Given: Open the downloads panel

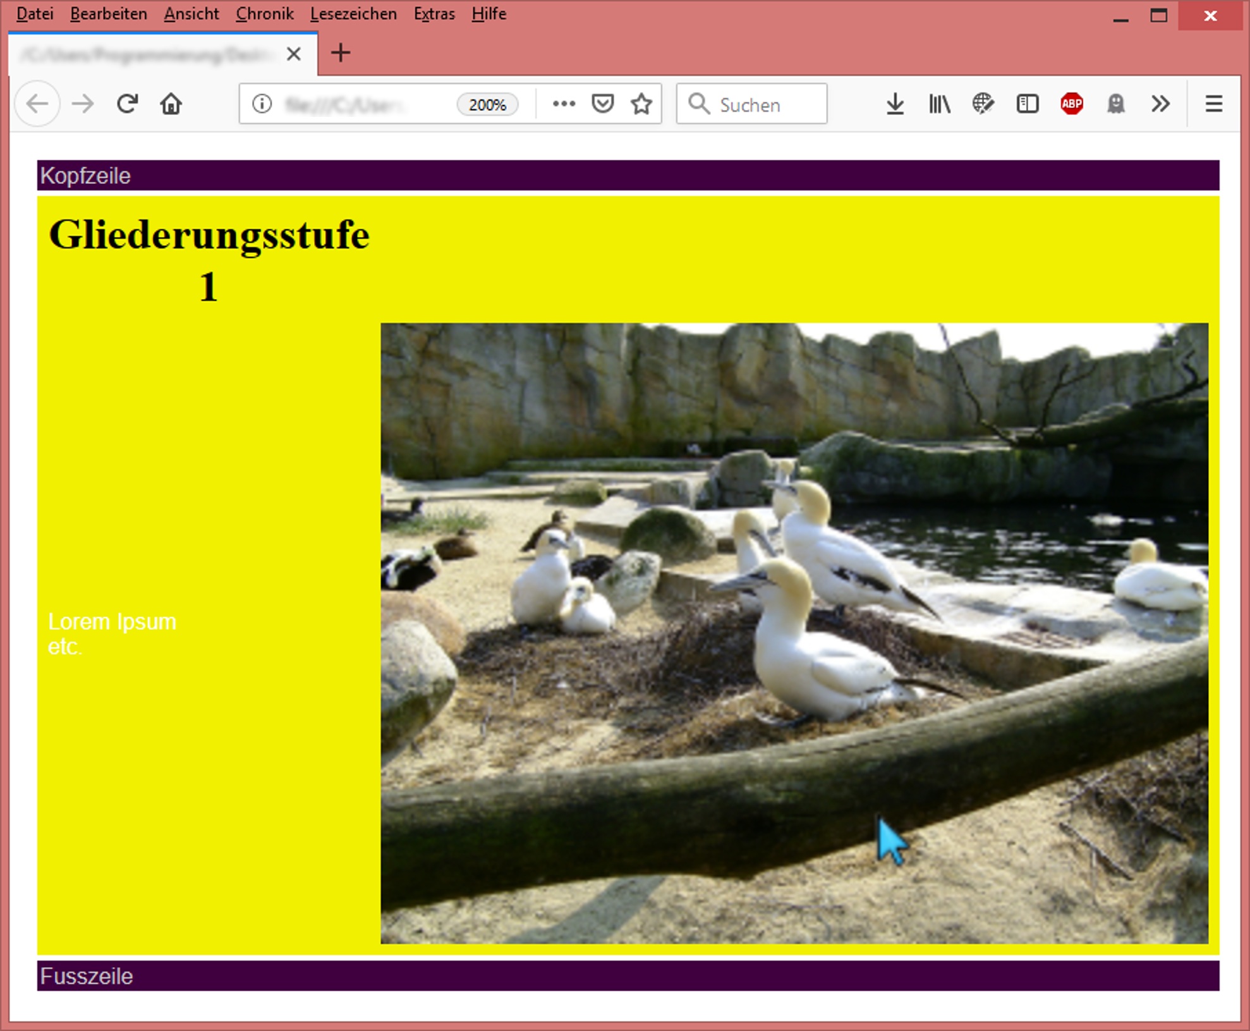Looking at the screenshot, I should [895, 104].
